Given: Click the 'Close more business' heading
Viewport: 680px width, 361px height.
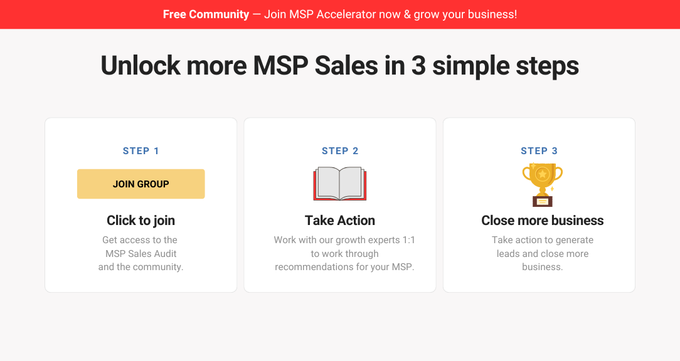Looking at the screenshot, I should (543, 221).
